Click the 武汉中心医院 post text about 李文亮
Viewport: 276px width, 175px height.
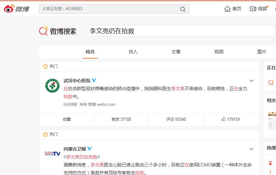click(155, 92)
